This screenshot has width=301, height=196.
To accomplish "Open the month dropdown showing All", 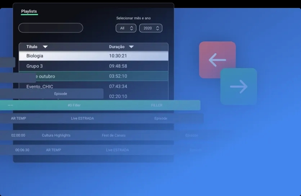I will (x=126, y=28).
